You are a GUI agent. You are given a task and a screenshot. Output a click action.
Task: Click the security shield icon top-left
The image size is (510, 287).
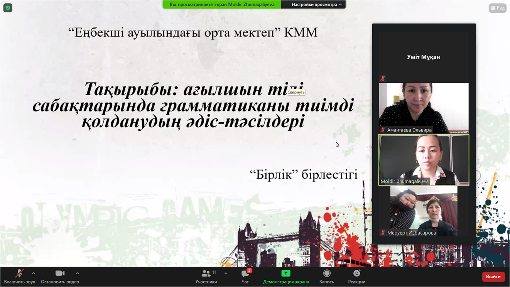coord(8,8)
